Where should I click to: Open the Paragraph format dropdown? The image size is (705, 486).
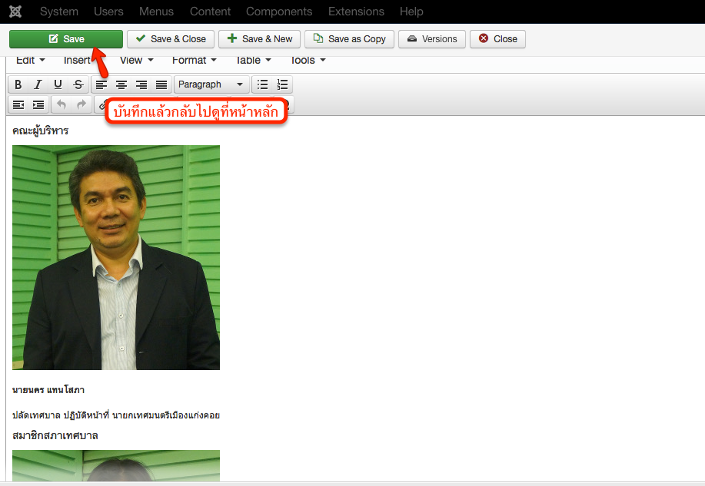[211, 84]
